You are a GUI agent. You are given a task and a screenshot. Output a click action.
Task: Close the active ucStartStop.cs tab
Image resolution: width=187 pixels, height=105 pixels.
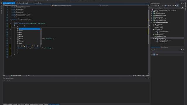[14, 3]
